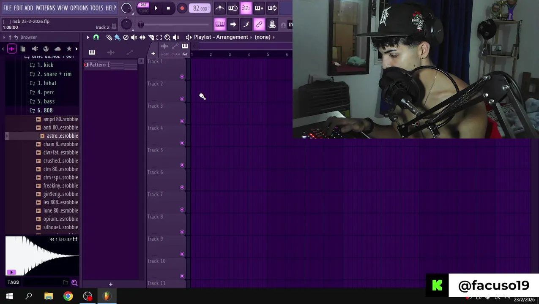The image size is (539, 304).
Task: Open the PATTERNS menu
Action: pyautogui.click(x=45, y=8)
